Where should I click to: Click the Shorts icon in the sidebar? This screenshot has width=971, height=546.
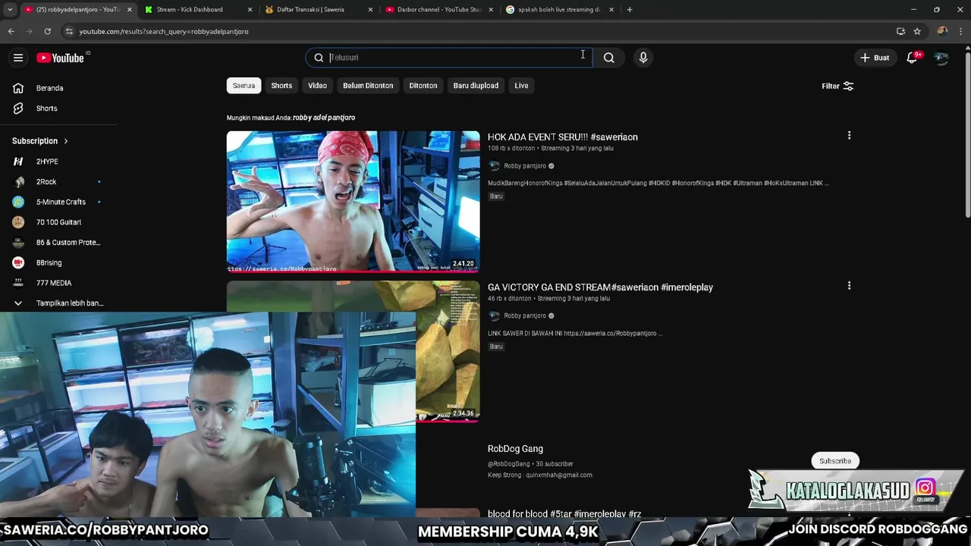click(x=18, y=108)
